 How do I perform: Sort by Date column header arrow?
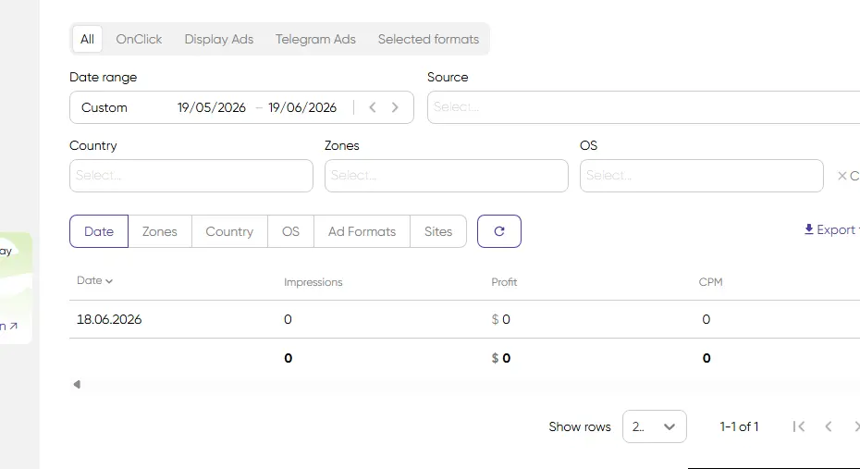click(x=109, y=281)
